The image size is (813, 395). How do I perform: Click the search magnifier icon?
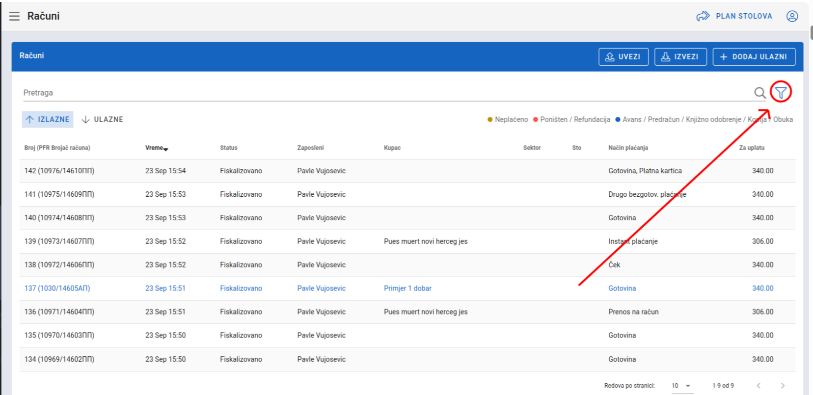pos(759,92)
